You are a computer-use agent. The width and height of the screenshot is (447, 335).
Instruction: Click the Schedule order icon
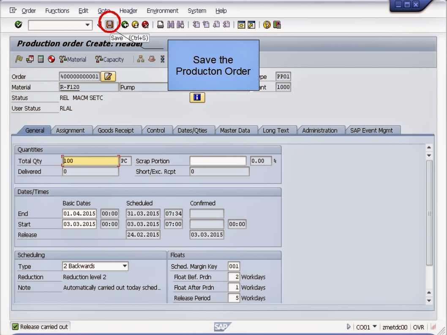[30, 59]
